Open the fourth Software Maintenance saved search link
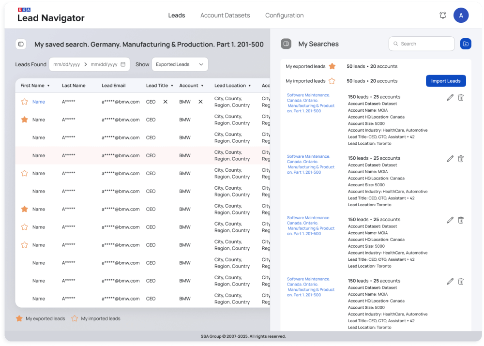Image resolution: width=484 pixels, height=346 pixels. tap(311, 287)
